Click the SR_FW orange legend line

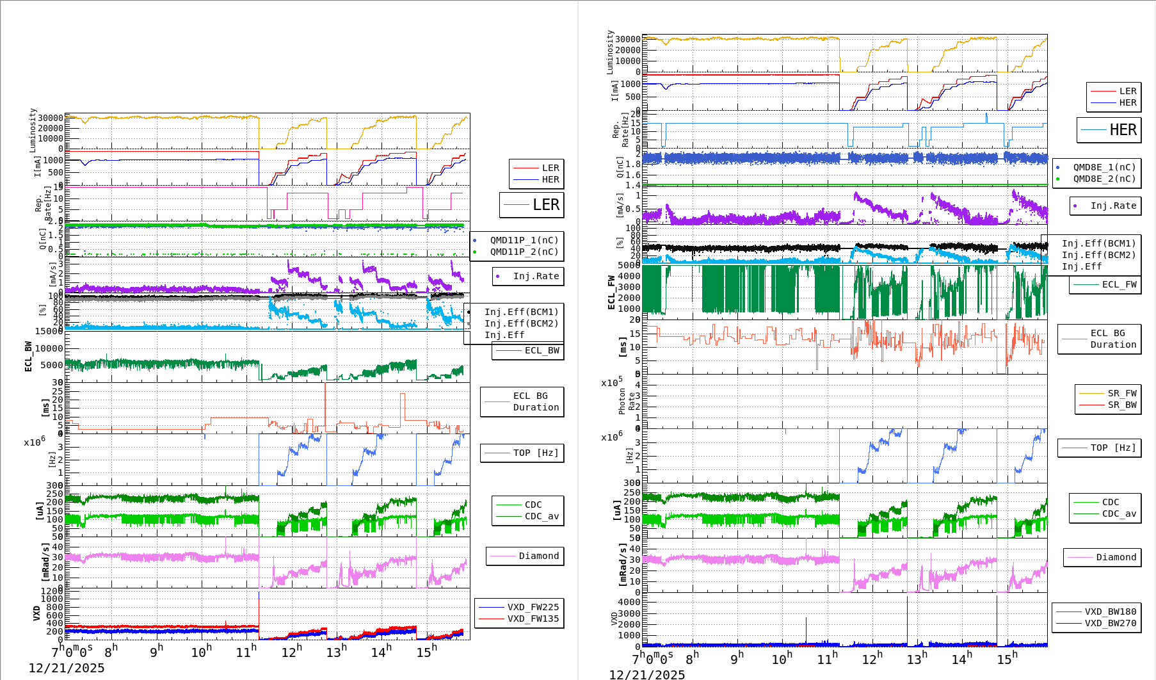(1091, 393)
